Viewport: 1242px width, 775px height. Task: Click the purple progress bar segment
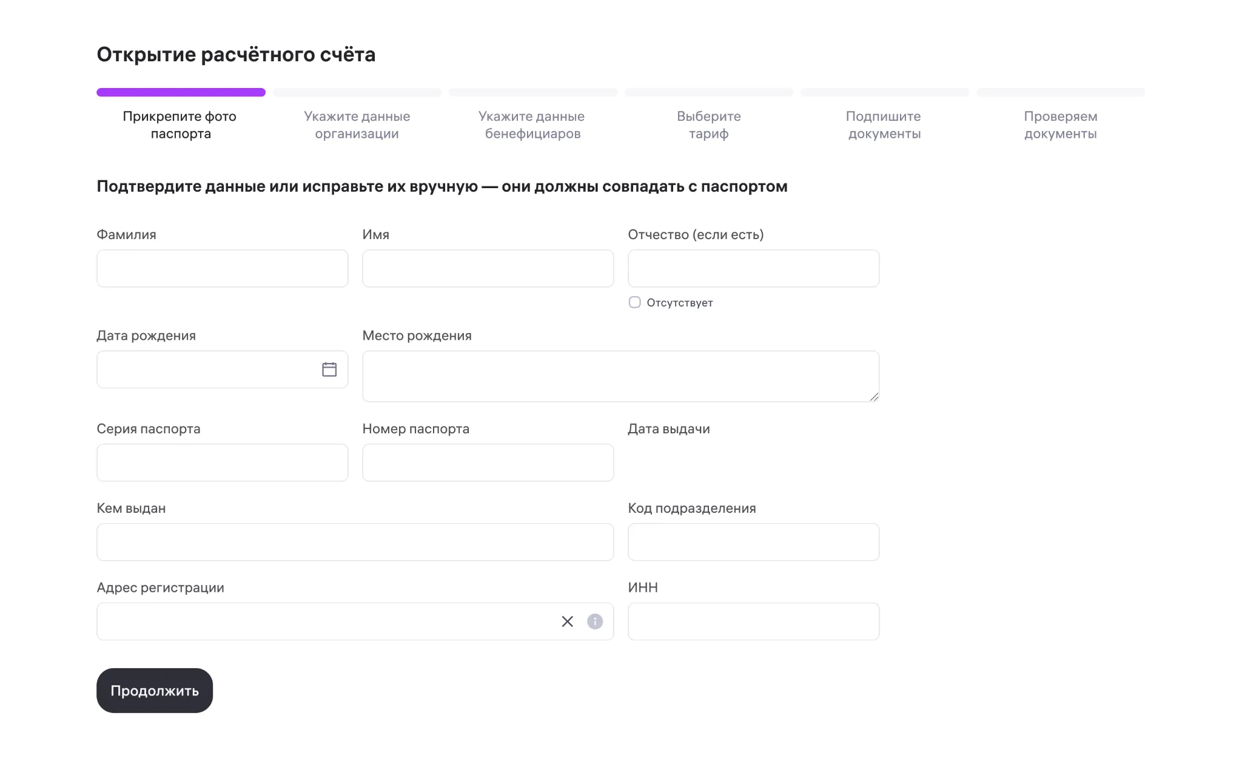[x=181, y=92]
